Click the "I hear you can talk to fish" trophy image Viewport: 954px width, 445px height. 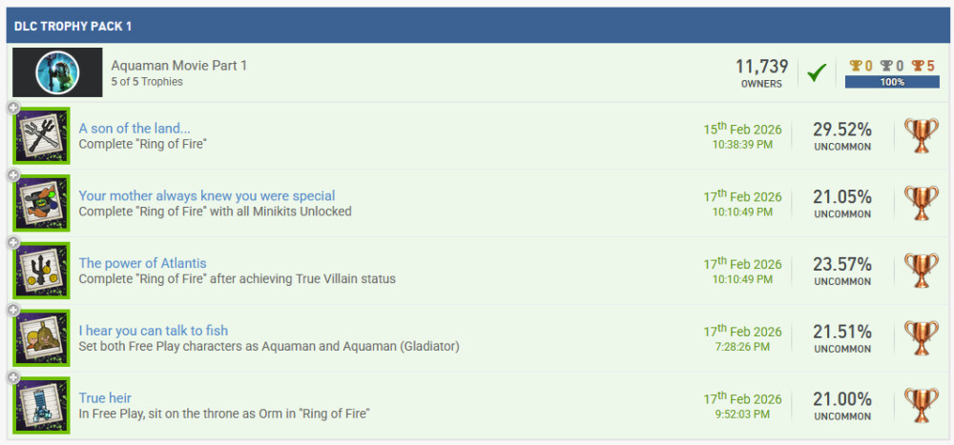point(43,338)
